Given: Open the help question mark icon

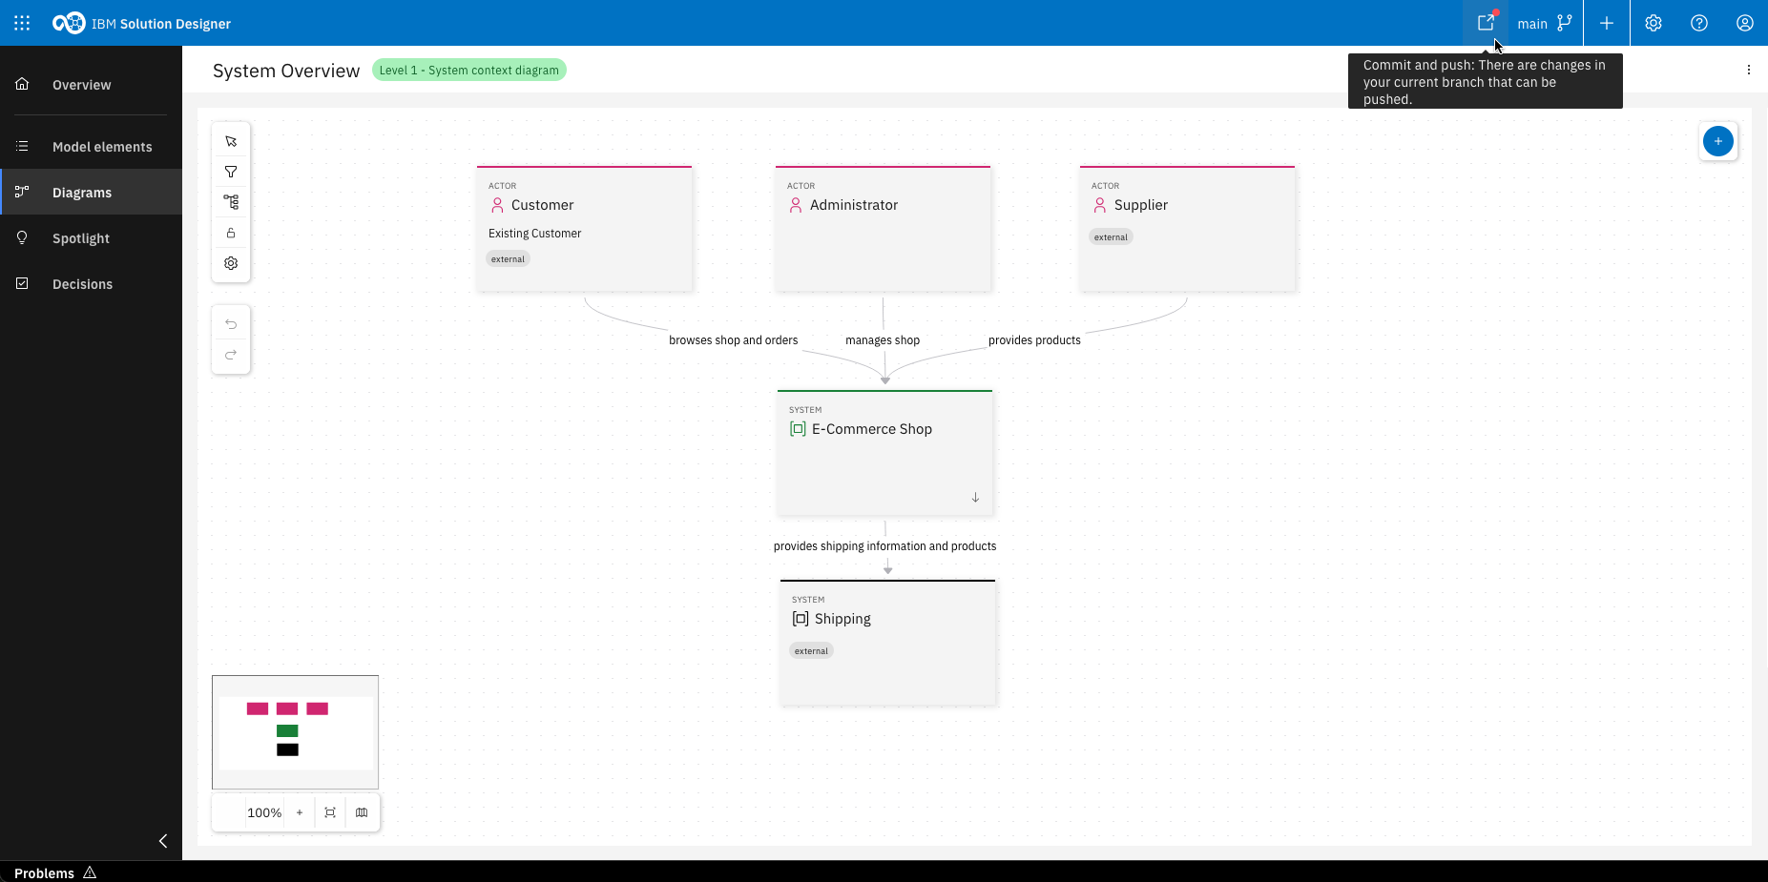Looking at the screenshot, I should coord(1699,23).
